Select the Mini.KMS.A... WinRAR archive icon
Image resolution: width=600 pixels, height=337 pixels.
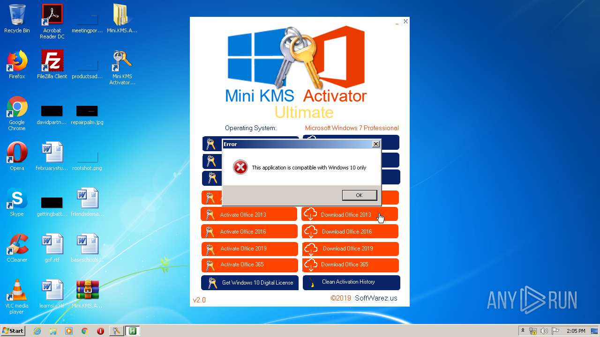coord(87,294)
